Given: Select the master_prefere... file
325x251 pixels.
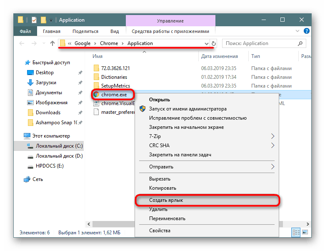Looking at the screenshot, I should [118, 112].
